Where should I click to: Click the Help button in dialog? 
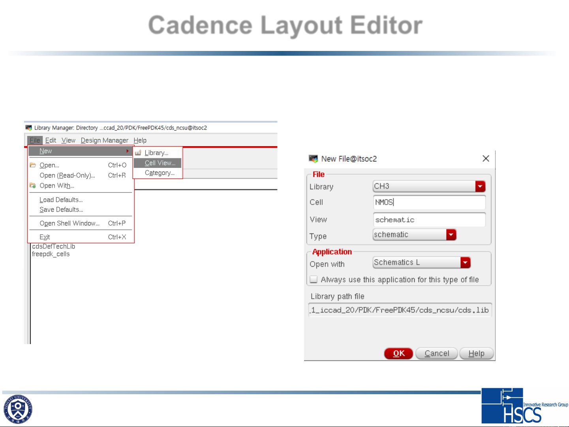[x=476, y=354]
